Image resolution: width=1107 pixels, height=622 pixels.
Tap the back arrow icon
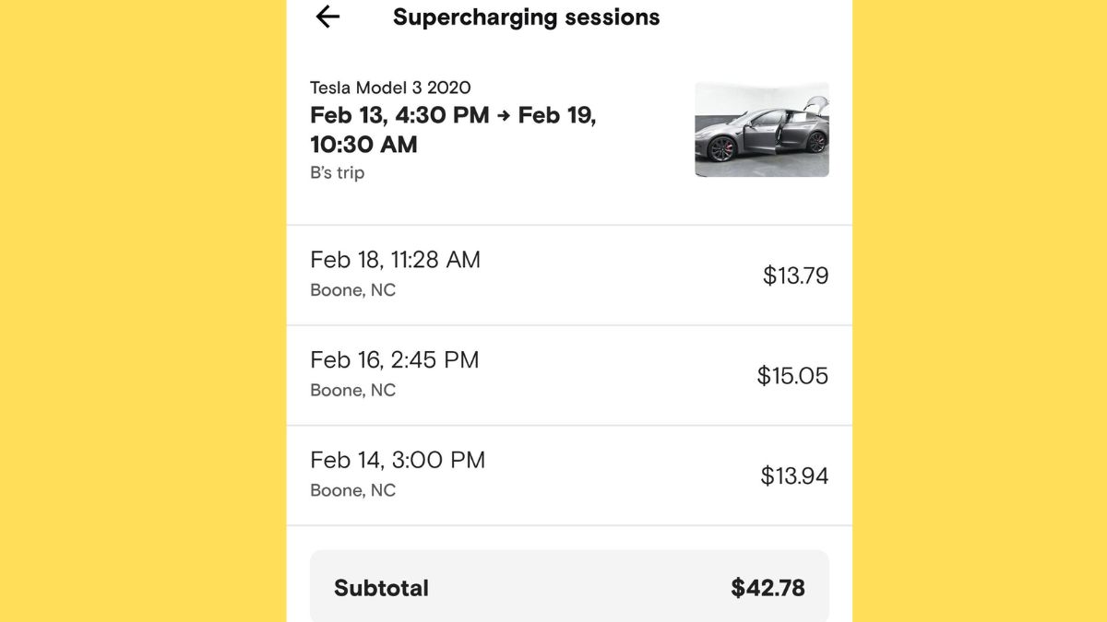[327, 17]
